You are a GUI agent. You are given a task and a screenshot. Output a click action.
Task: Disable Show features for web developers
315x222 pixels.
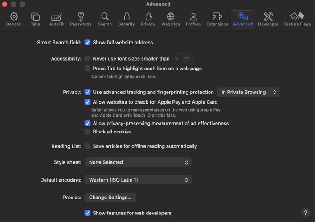88,213
